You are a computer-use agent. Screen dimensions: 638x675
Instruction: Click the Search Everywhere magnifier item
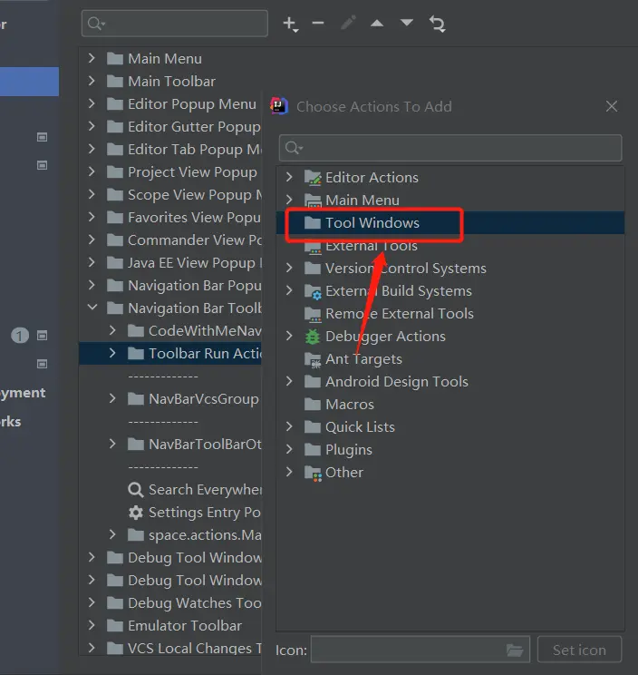pos(196,490)
